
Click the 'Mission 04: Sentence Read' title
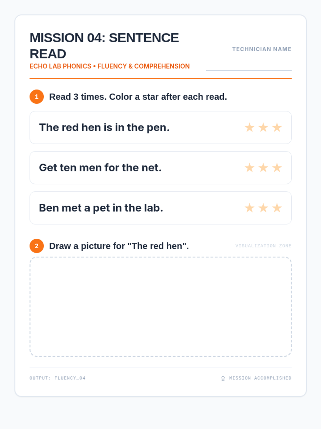point(104,46)
